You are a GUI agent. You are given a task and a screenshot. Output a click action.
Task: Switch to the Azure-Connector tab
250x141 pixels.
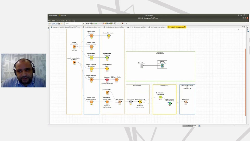point(157,27)
